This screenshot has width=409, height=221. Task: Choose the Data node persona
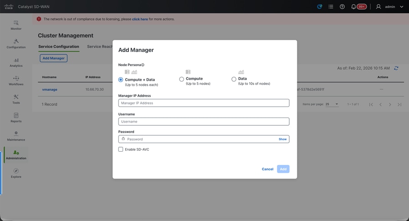coord(234,79)
